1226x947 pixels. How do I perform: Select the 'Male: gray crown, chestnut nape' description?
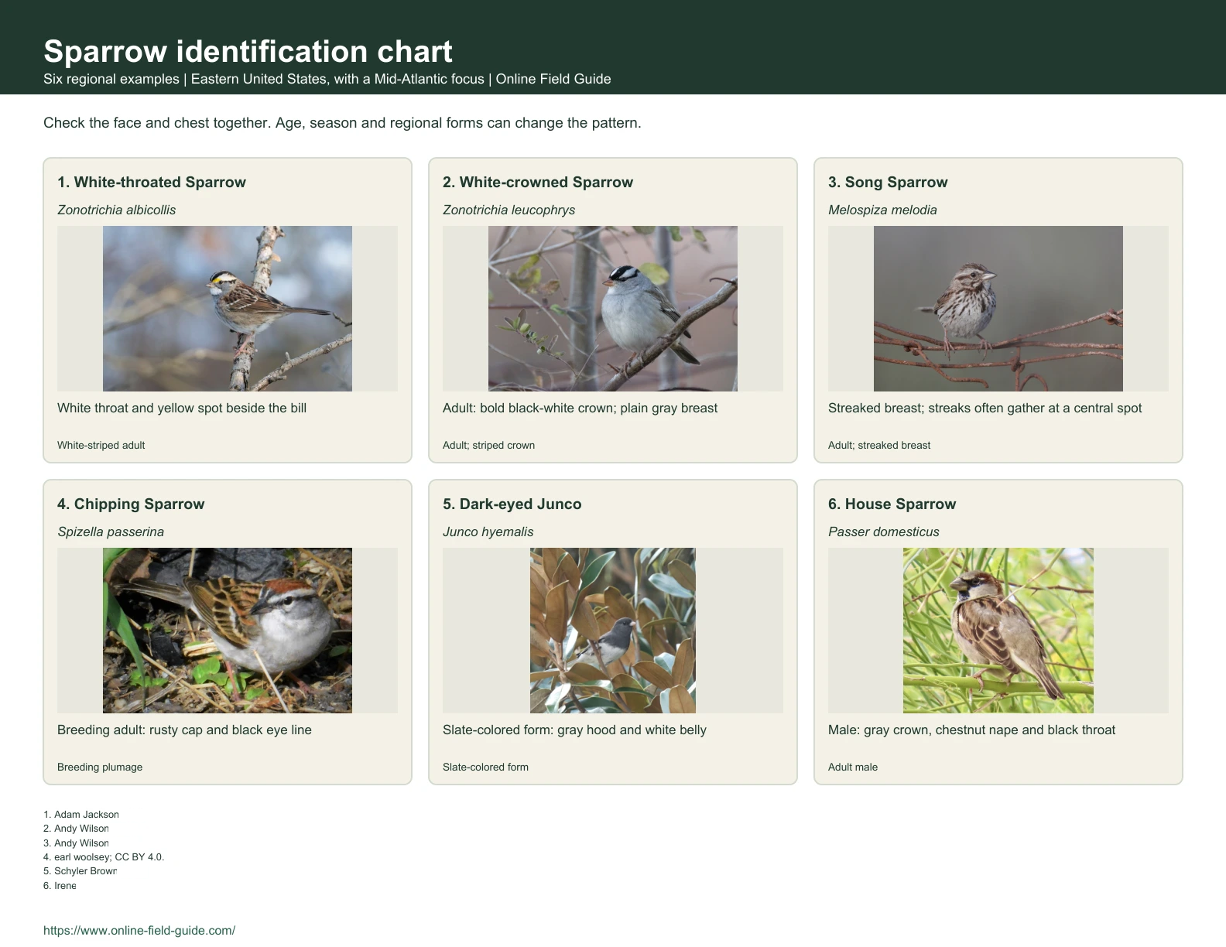tap(972, 730)
